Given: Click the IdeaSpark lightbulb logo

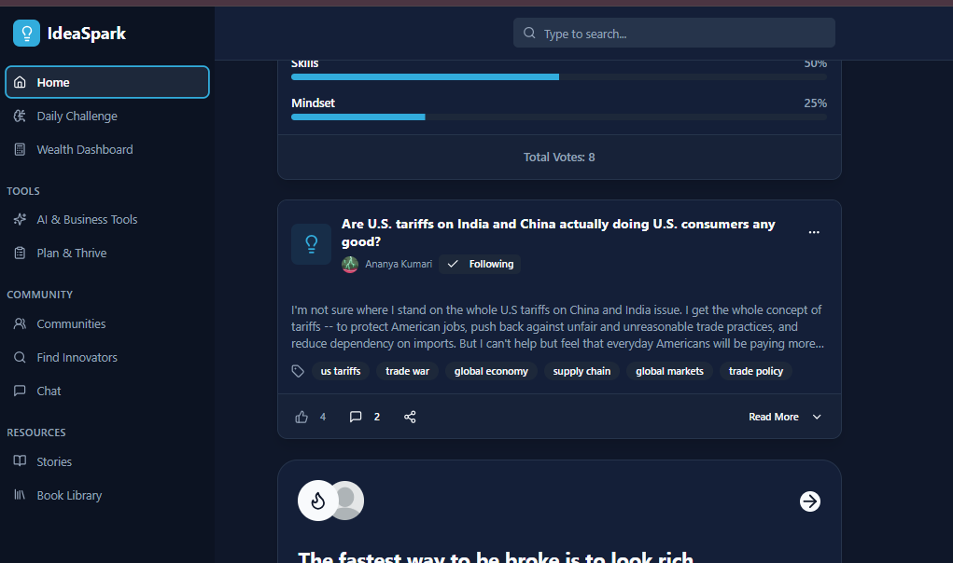Looking at the screenshot, I should pyautogui.click(x=26, y=34).
